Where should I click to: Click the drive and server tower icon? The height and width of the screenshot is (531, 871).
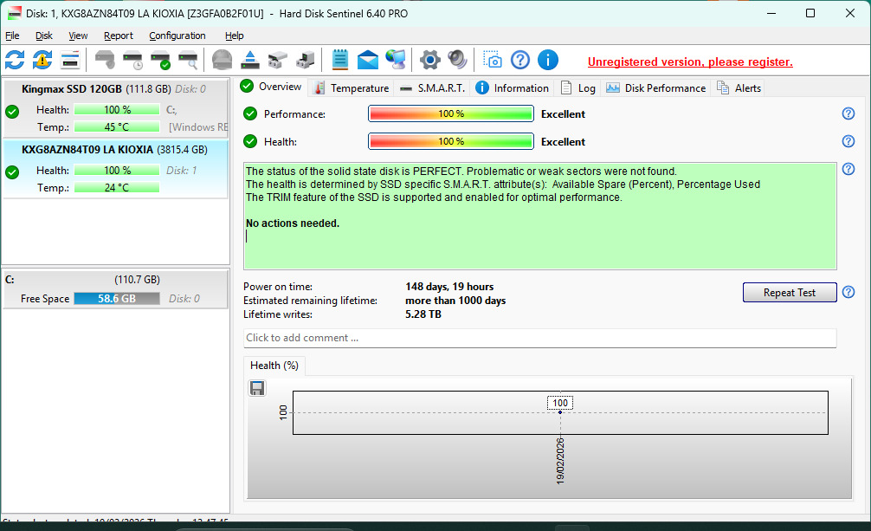coord(305,60)
